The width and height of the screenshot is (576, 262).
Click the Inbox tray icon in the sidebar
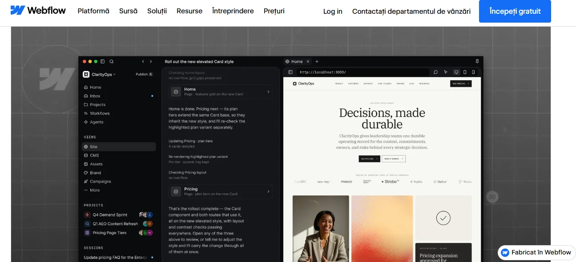86,96
